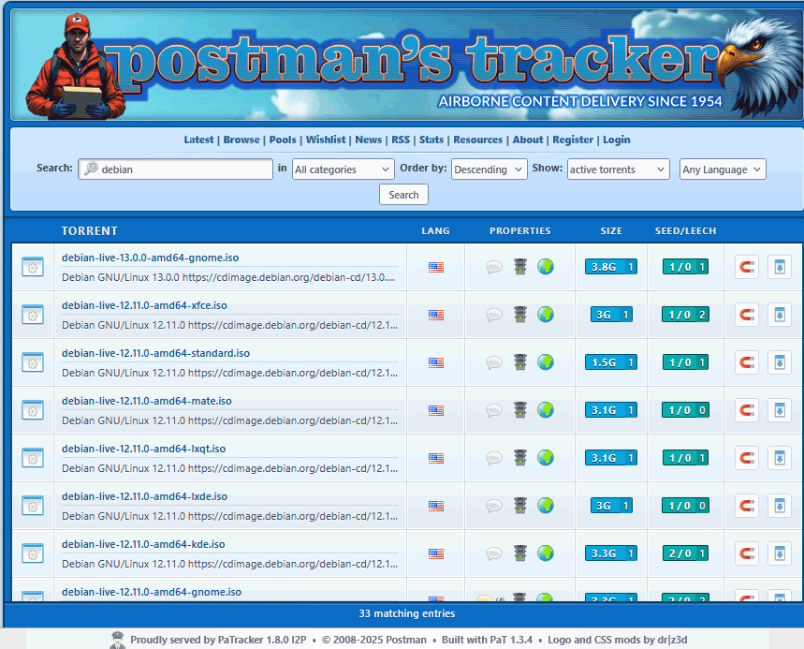Download torrent file for debian-live-13.0.0-amd64-gnome.iso

(780, 267)
